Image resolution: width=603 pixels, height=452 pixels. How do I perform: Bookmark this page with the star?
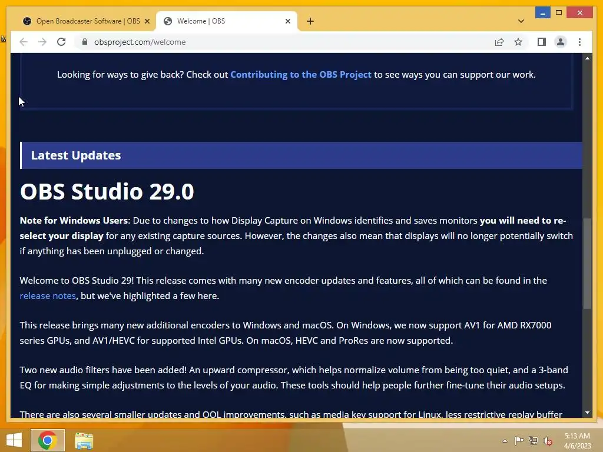tap(518, 42)
